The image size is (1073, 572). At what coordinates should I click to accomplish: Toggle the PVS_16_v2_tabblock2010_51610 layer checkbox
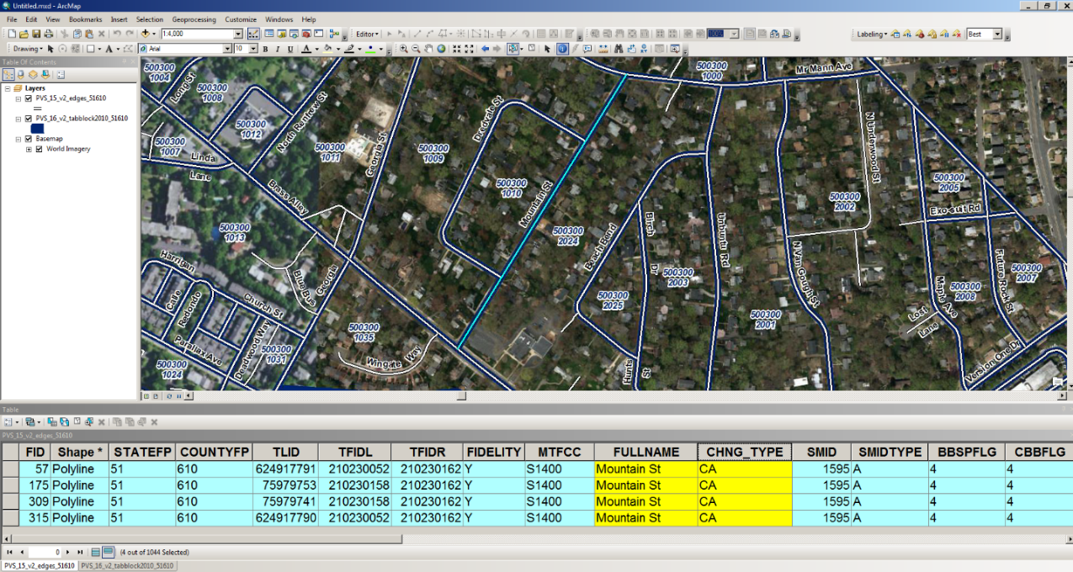29,119
